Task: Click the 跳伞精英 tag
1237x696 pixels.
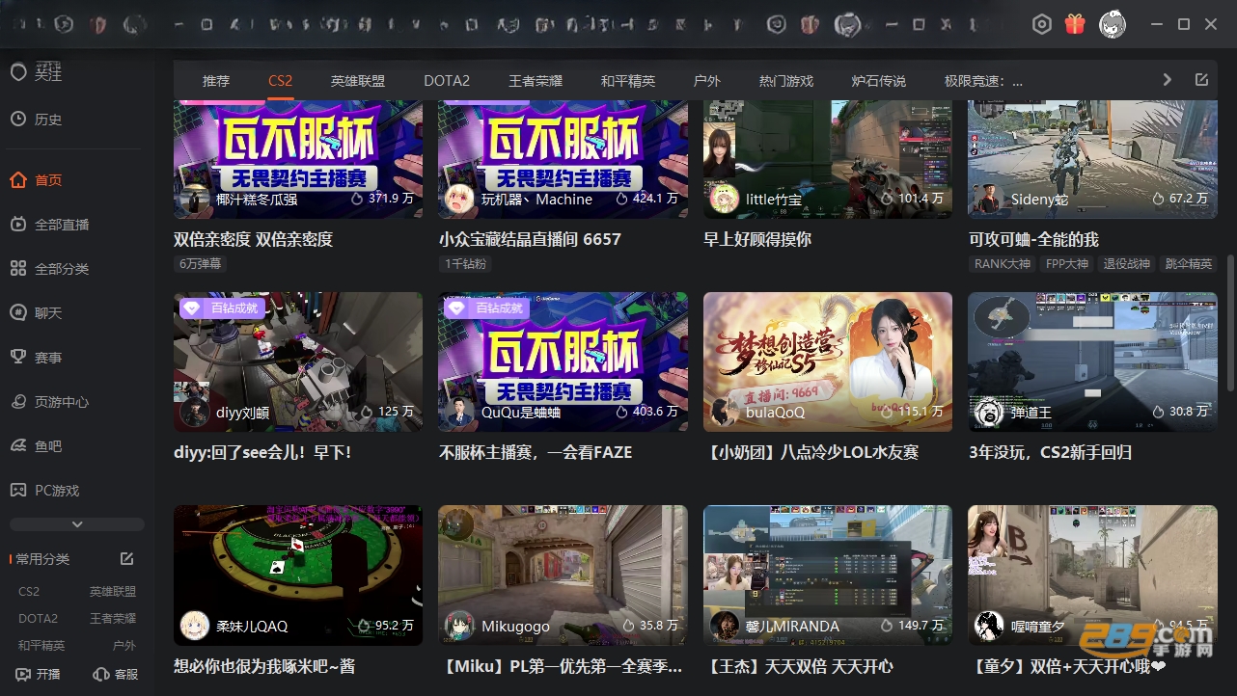Action: [x=1189, y=263]
